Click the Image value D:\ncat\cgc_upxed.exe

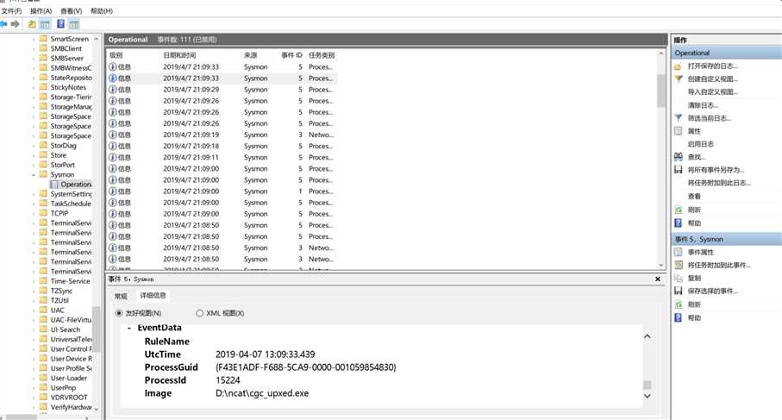(x=262, y=393)
